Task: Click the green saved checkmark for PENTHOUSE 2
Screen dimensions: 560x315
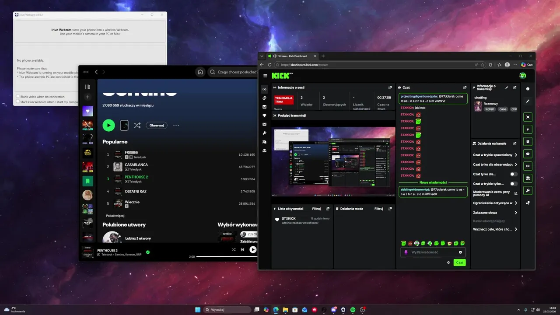Action: (148, 252)
